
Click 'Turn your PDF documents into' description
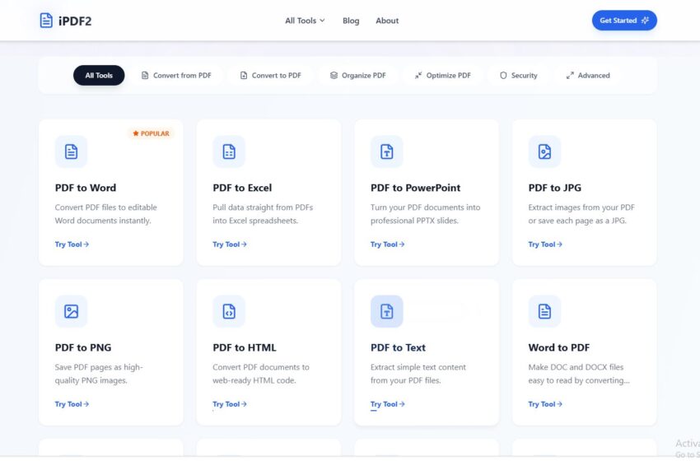426,207
